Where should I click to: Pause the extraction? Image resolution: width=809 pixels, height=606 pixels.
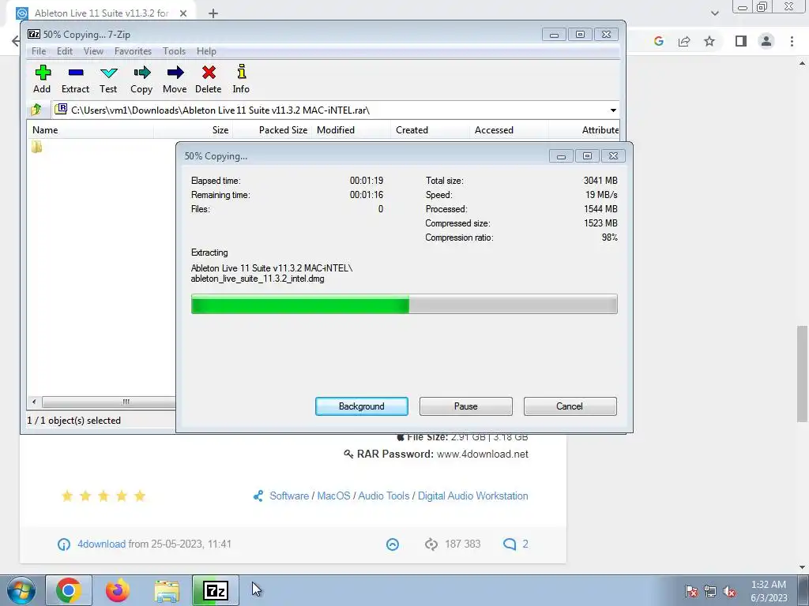click(x=466, y=406)
